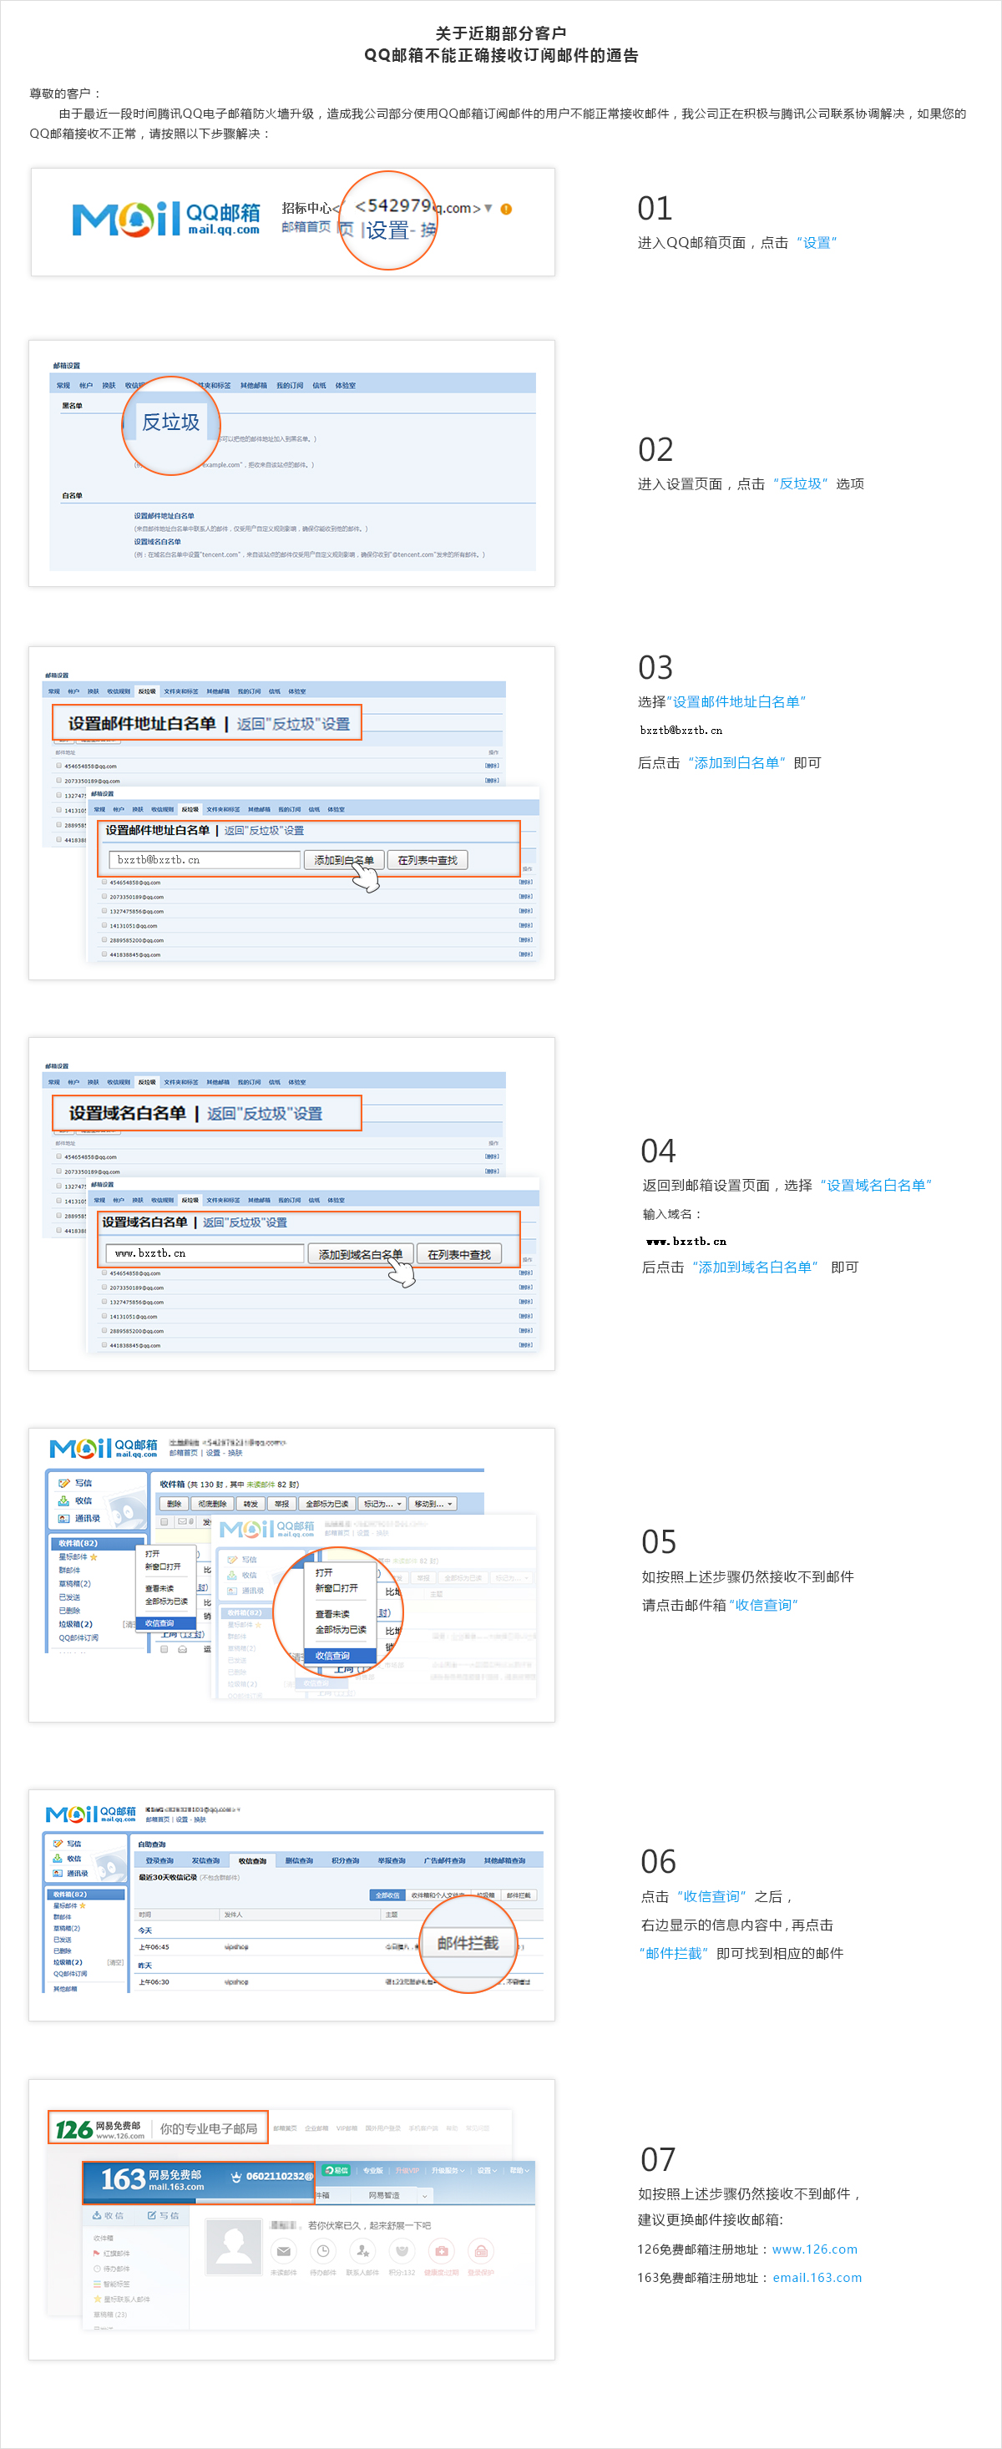Select 查看未读 in the step 05 left context menu
Screen dimensions: 1002x2449
(159, 1589)
